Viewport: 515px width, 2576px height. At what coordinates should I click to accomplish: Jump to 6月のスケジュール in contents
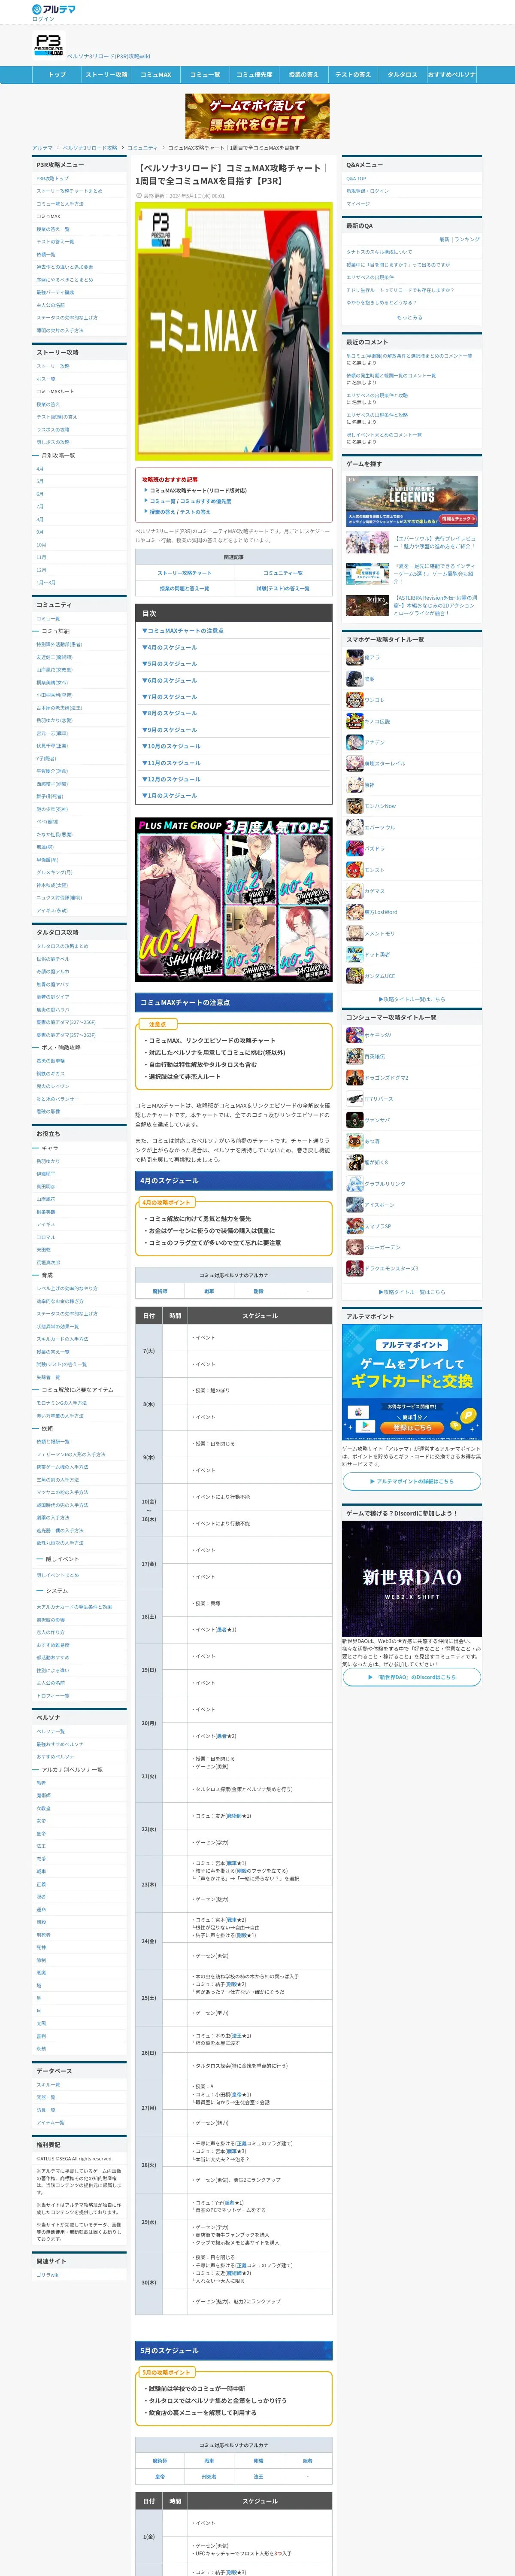170,680
